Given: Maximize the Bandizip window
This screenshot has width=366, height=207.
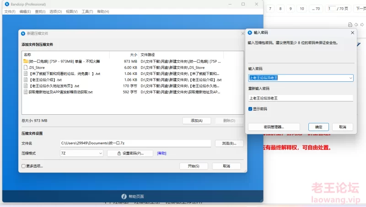Looking at the screenshot, I should coord(243,4).
